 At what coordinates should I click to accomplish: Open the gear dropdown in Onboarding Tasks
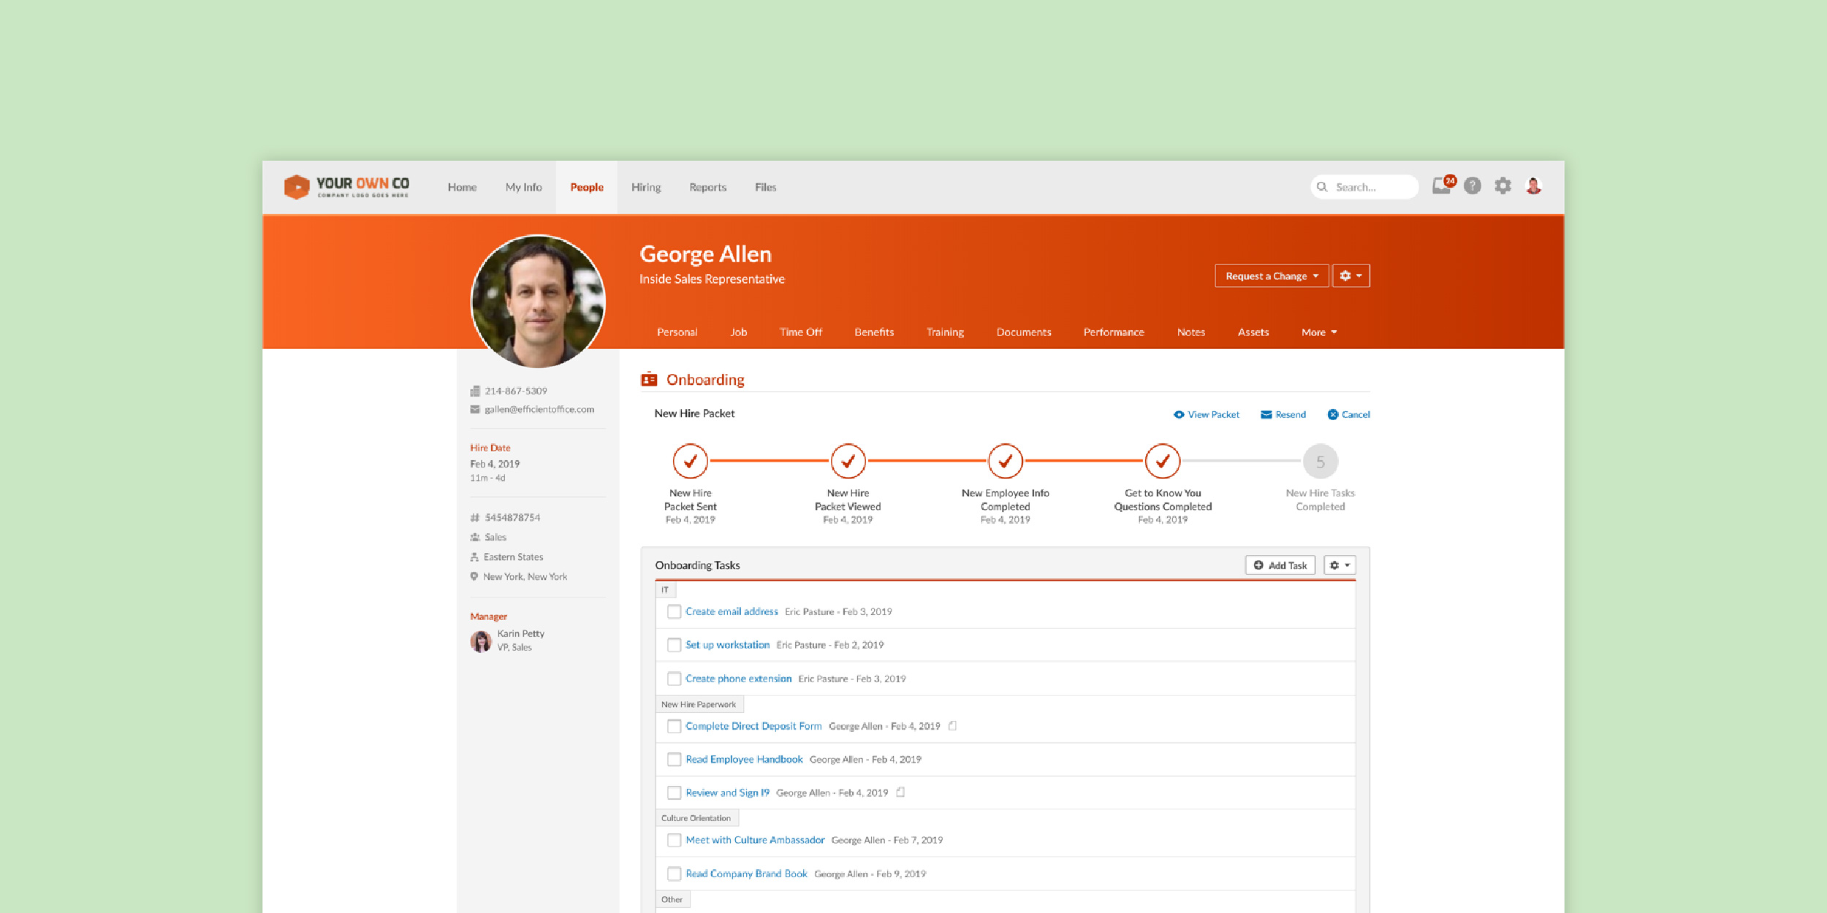click(1339, 565)
